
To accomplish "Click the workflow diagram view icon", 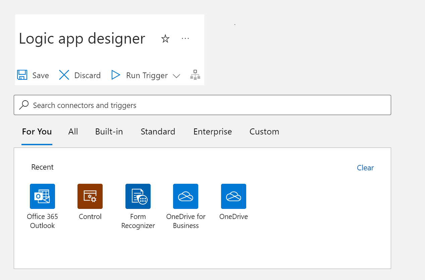I will click(195, 75).
